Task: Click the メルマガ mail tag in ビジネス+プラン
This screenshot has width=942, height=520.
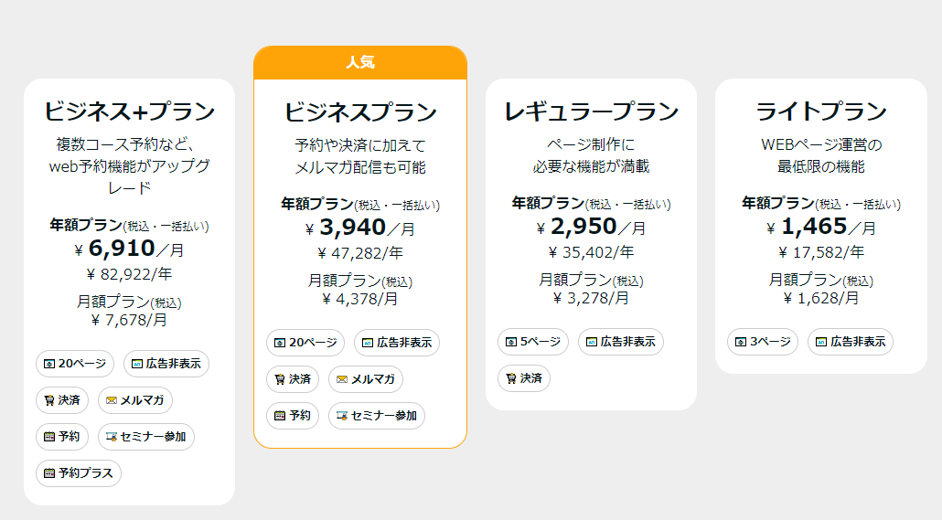Action: [135, 400]
